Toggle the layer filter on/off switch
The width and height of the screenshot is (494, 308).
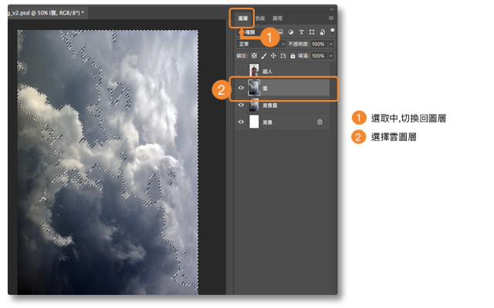331,32
